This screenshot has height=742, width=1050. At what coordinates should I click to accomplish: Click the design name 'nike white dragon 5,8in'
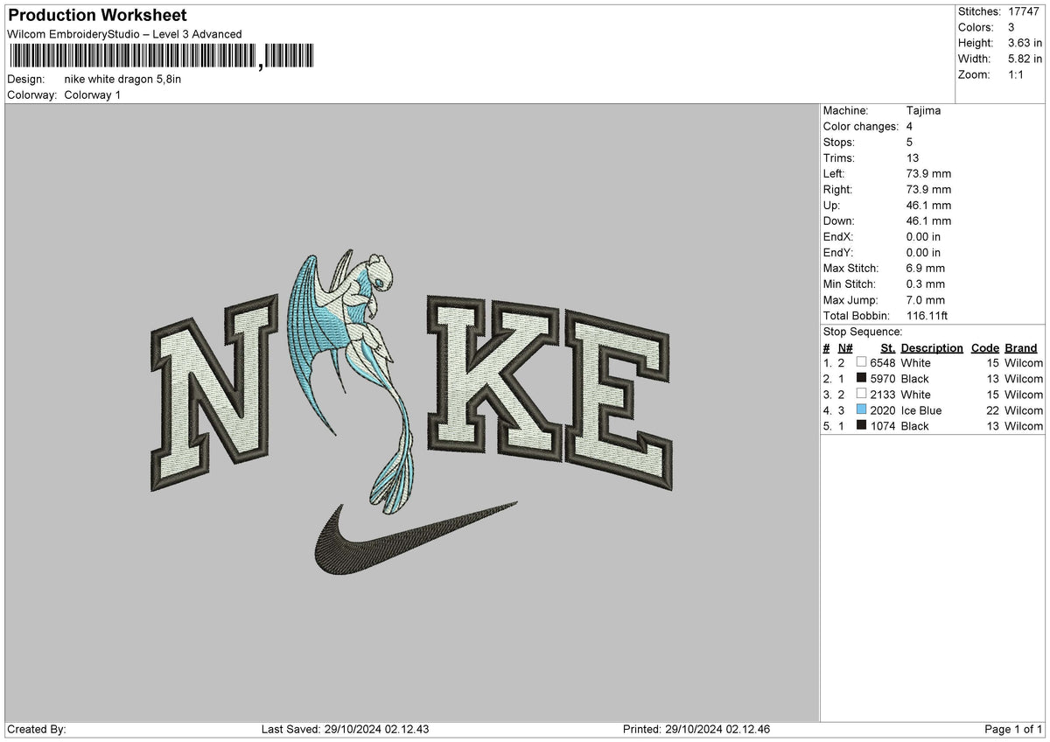pos(123,79)
